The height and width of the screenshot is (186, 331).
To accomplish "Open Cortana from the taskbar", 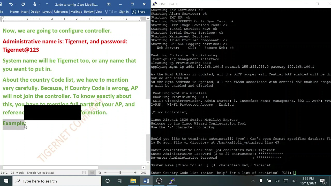I will (107, 181).
